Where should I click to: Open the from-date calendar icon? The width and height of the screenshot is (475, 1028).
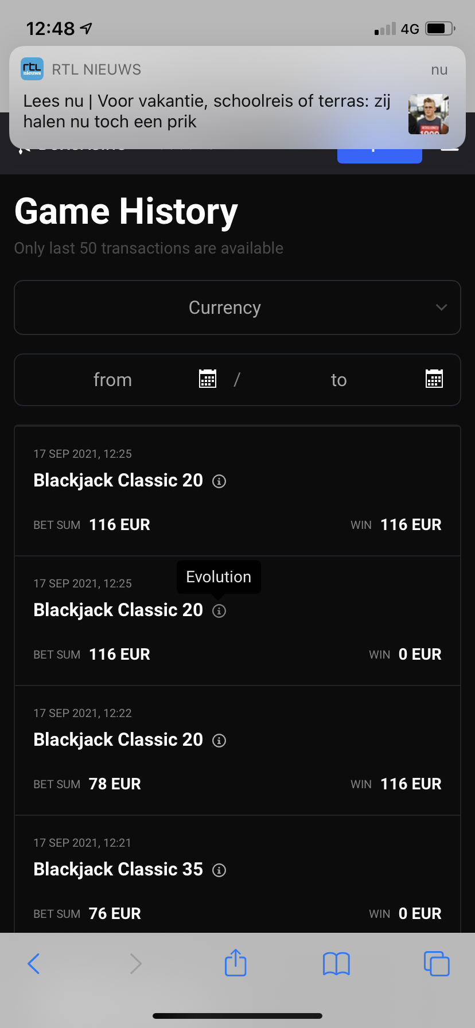(x=208, y=379)
